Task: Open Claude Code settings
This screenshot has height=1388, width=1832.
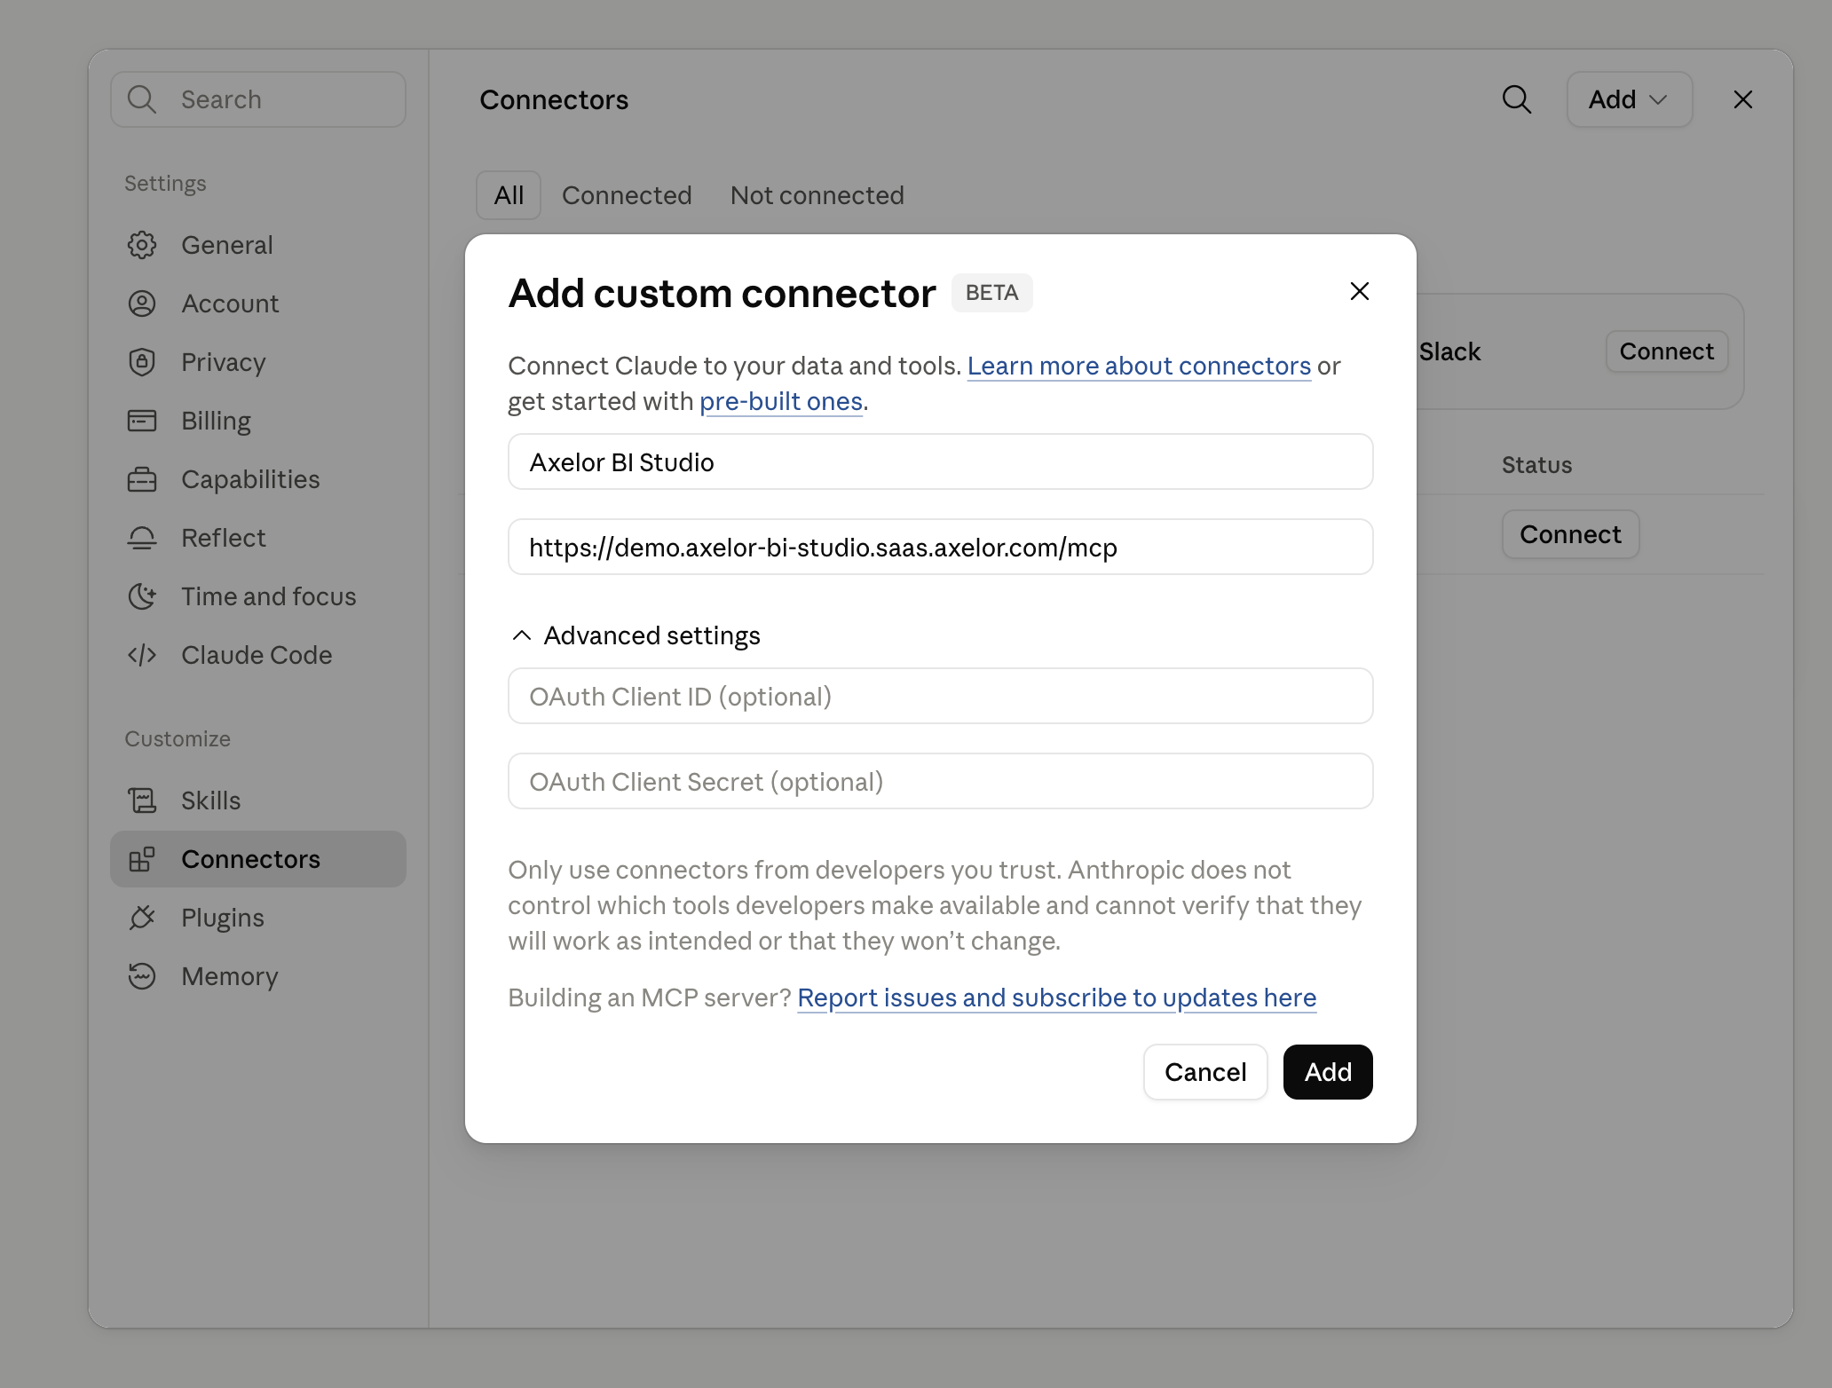Action: 258,655
